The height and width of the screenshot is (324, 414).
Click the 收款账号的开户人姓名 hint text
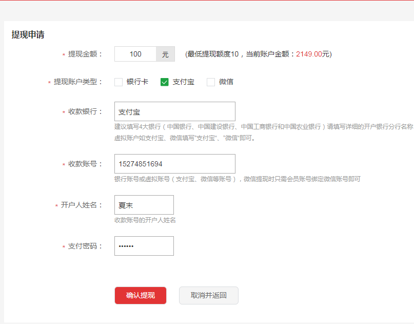coord(145,220)
